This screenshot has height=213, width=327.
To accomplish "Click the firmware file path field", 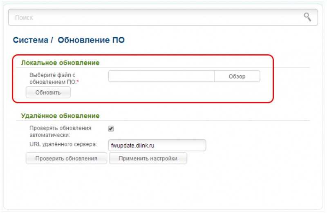I will (161, 76).
